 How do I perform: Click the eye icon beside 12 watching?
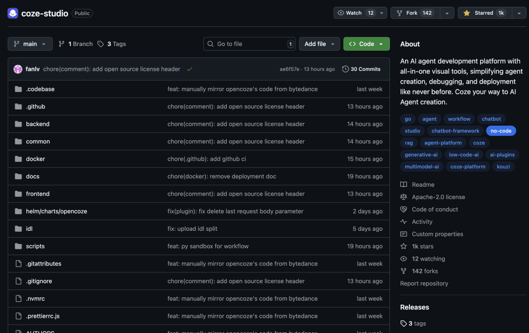[404, 259]
